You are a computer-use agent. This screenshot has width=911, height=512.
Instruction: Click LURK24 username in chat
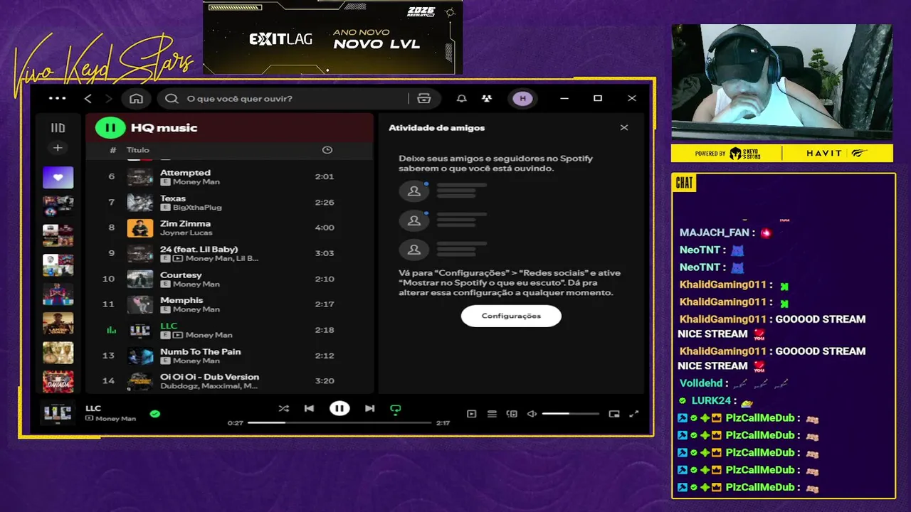(x=712, y=400)
